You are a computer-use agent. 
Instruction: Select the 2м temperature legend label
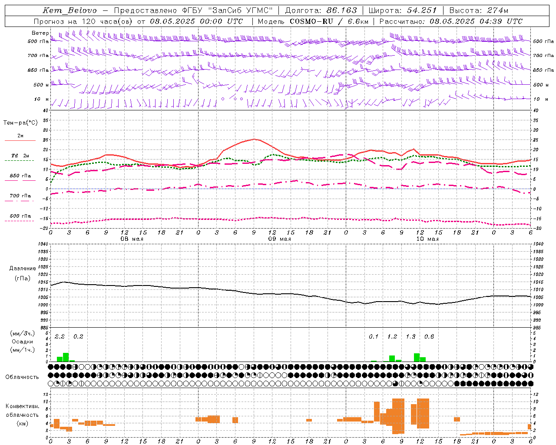coord(20,136)
